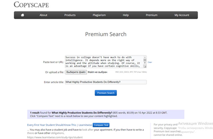The height and width of the screenshot is (139, 213).
Task: Click the Clear link beside text area
Action: [x=150, y=62]
